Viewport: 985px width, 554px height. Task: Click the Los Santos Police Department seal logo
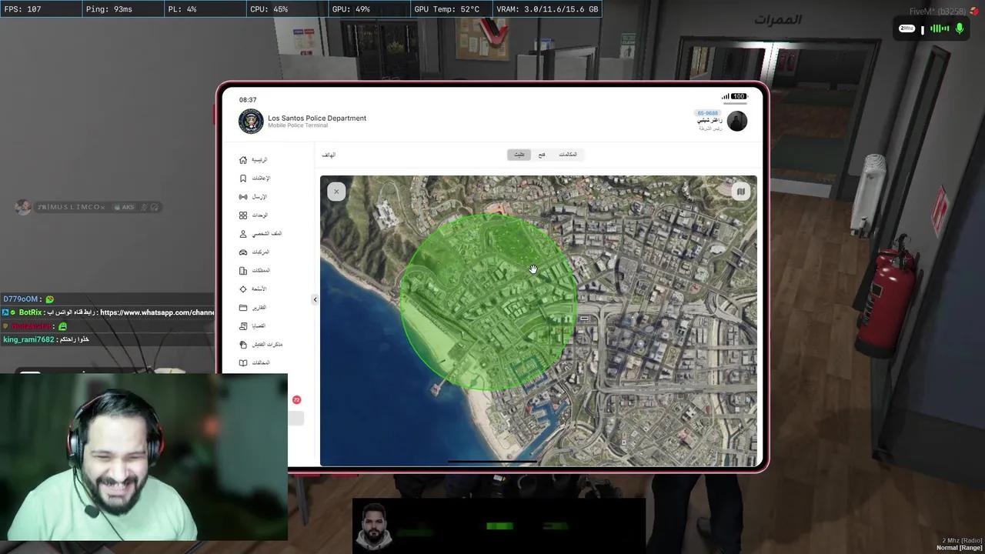[251, 121]
